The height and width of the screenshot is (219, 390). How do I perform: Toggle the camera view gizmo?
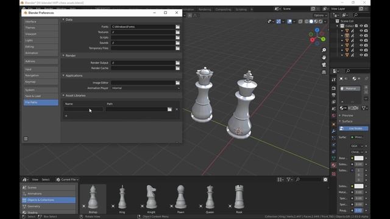click(x=324, y=64)
